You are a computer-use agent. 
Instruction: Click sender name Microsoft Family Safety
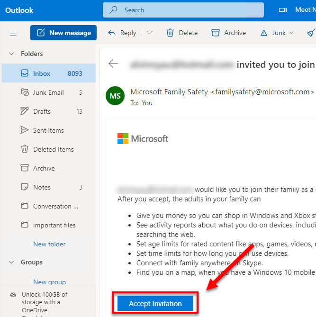click(x=169, y=92)
